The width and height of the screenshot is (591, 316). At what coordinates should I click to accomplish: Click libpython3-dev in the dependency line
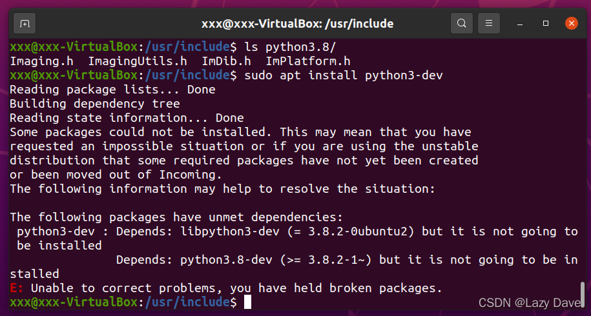230,232
